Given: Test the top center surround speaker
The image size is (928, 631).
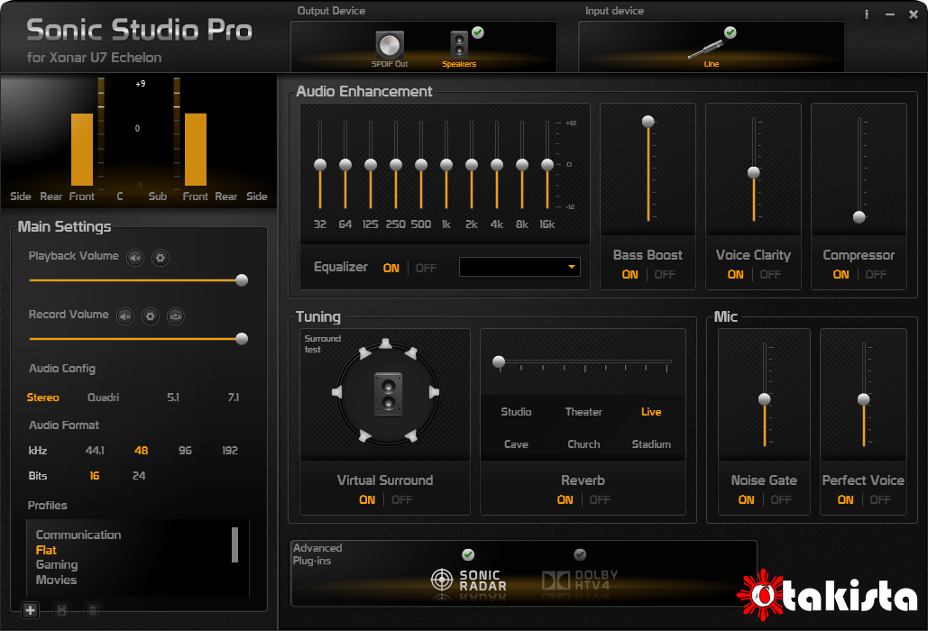Looking at the screenshot, I should coord(385,343).
